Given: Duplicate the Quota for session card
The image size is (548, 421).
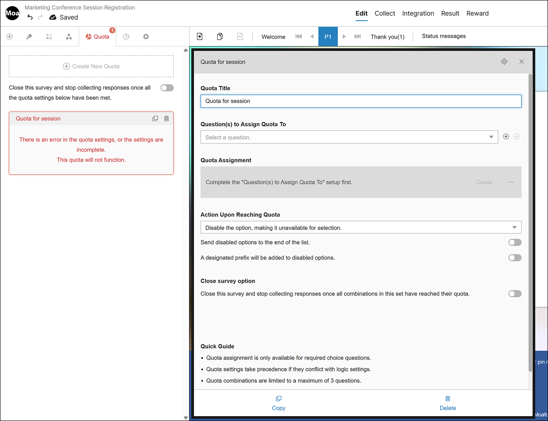Looking at the screenshot, I should click(x=155, y=119).
